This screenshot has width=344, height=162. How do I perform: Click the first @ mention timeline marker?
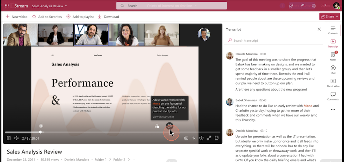tap(41, 126)
